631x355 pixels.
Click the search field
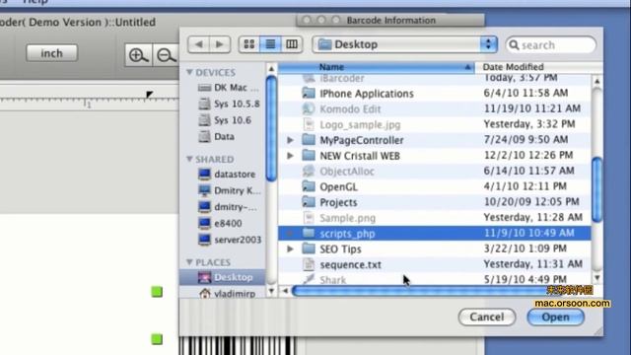pyautogui.click(x=551, y=44)
